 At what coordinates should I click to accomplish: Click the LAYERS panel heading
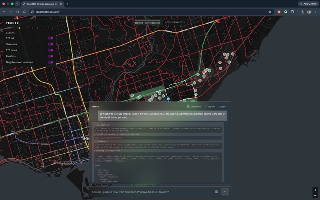coord(10,33)
